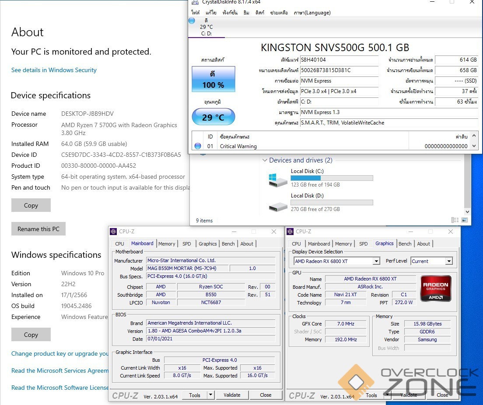Open Read the Microsoft Software License link
Viewport: 483px width, 405px height.
click(x=60, y=388)
